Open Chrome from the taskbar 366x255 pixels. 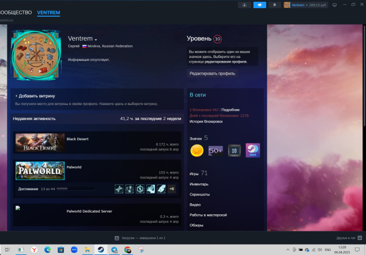[128, 250]
